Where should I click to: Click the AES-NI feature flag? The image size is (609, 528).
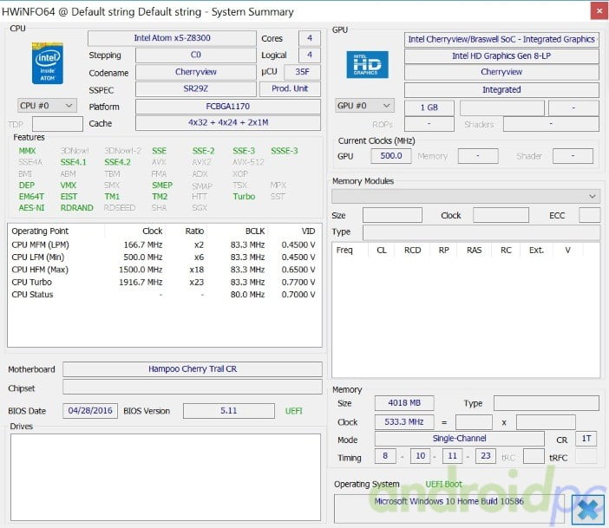[x=31, y=208]
